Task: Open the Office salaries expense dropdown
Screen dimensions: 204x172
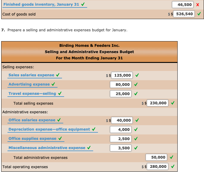Action: pyautogui.click(x=35, y=120)
